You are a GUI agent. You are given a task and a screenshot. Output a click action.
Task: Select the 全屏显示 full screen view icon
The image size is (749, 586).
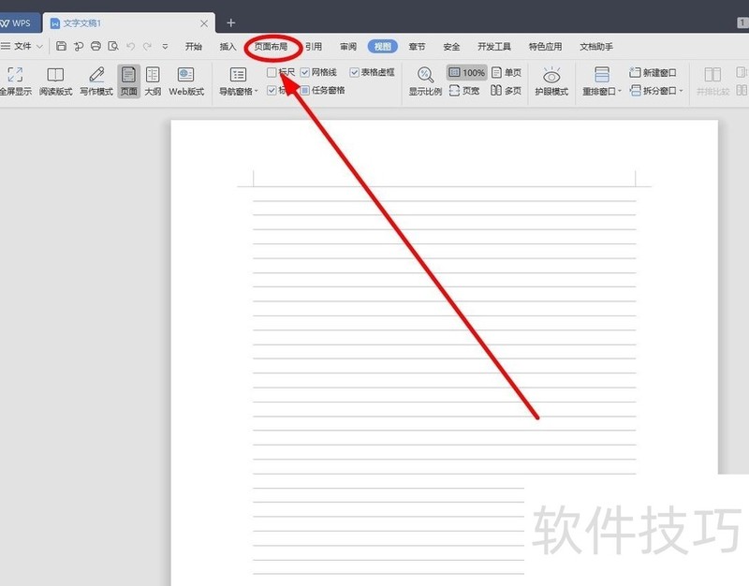point(13,77)
